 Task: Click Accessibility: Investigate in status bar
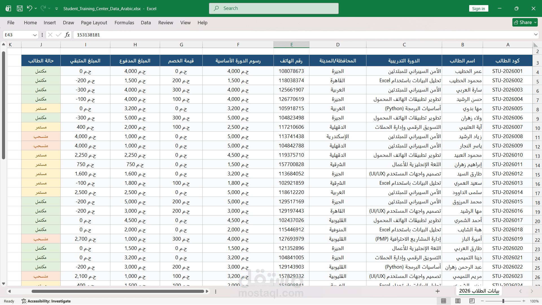[x=46, y=301]
